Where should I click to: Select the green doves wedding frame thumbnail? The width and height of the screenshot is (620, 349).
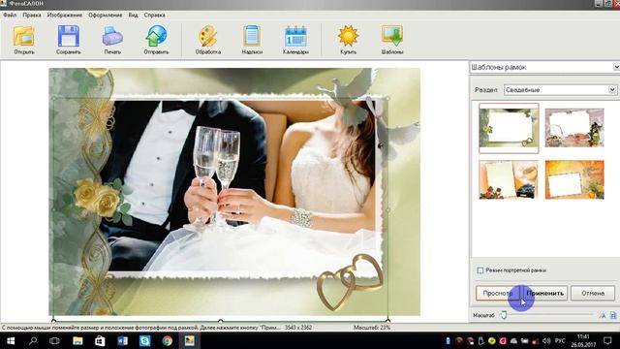[x=509, y=128]
